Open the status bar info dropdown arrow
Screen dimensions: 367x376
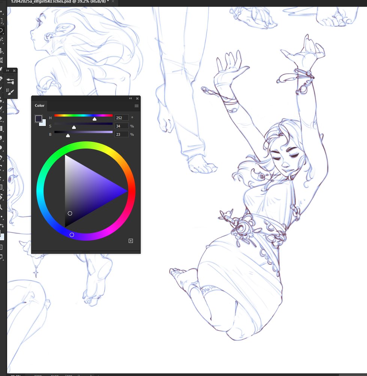click(x=91, y=375)
